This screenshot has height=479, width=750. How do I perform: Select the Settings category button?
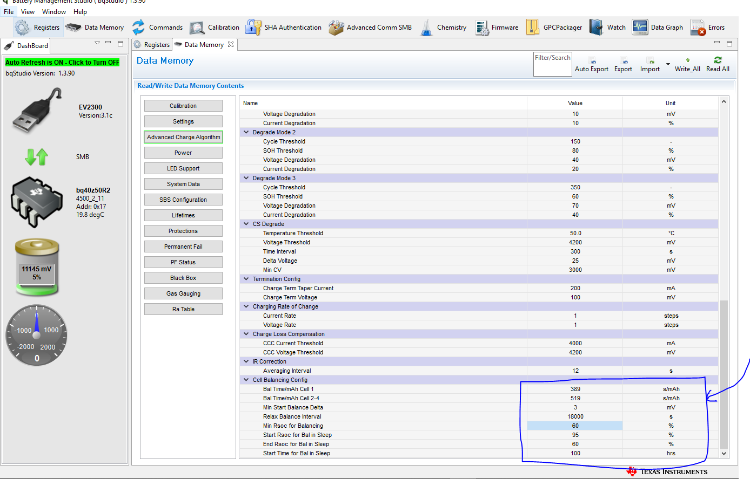(x=183, y=122)
